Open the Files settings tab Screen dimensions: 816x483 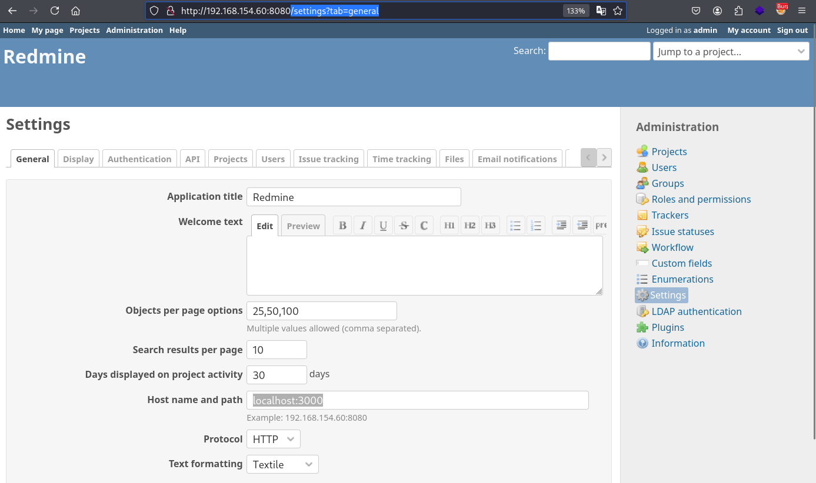point(454,159)
